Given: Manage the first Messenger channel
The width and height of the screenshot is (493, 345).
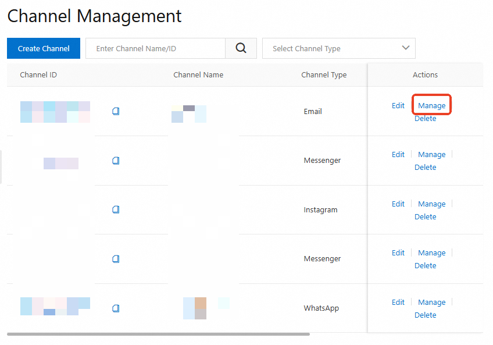Looking at the screenshot, I should [x=431, y=154].
